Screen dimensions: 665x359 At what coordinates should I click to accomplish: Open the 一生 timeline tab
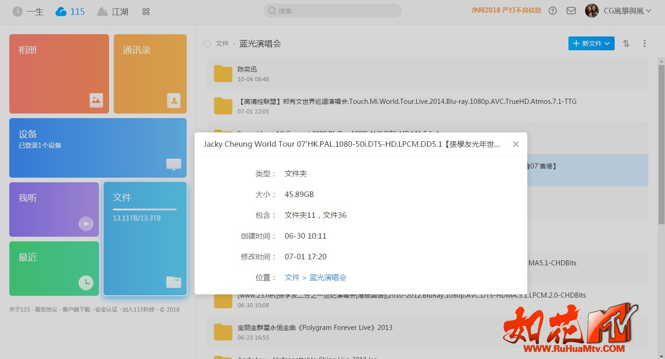click(x=28, y=12)
